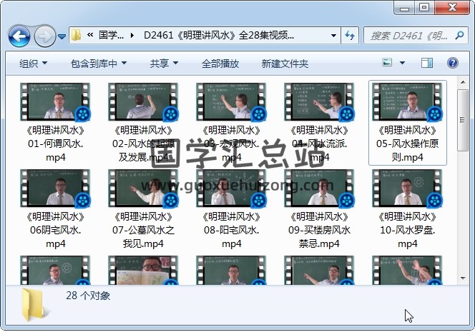Image resolution: width=475 pixels, height=332 pixels.
Task: Click the 全部播放 button
Action: [220, 64]
